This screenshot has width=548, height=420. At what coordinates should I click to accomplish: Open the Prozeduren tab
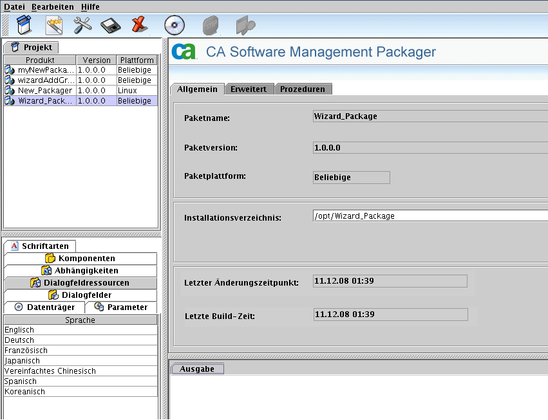pos(303,89)
